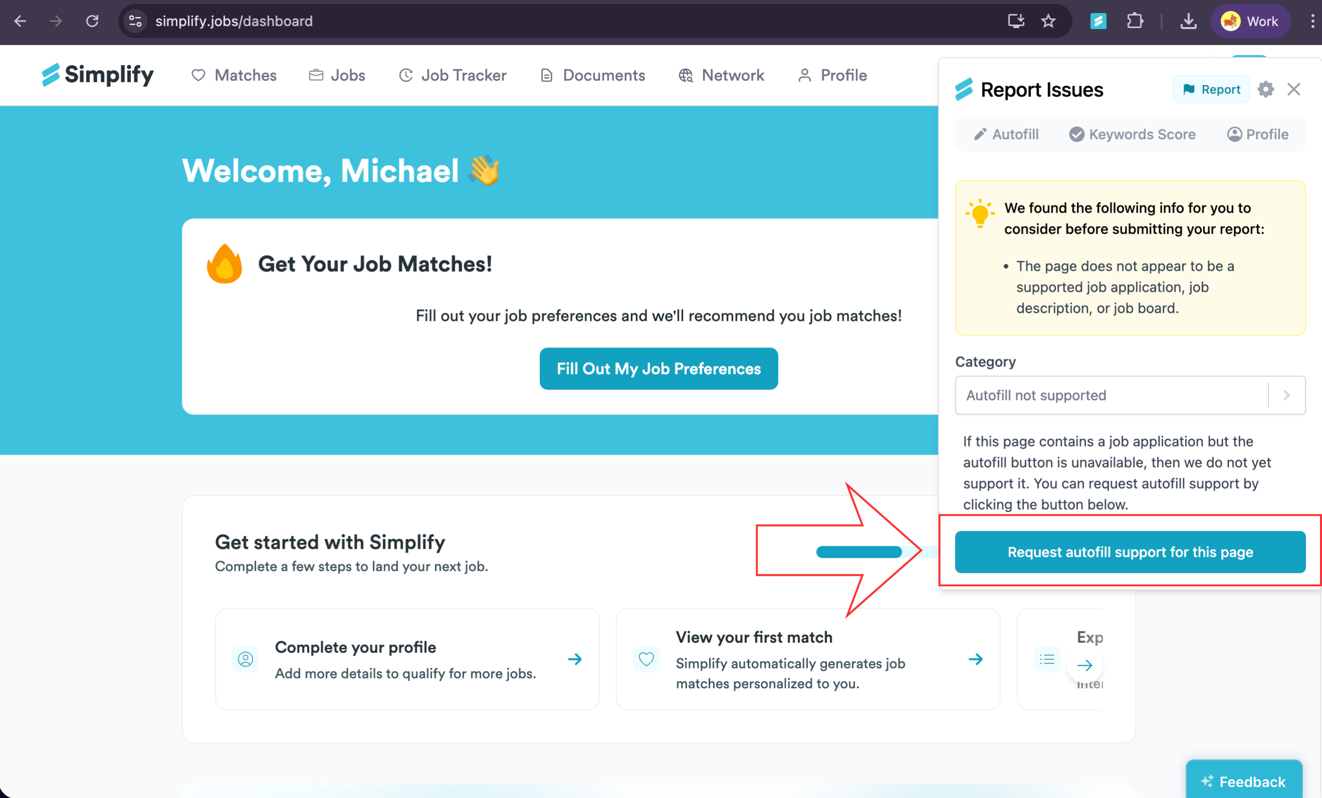Click Request autofill support for this page
The width and height of the screenshot is (1322, 798).
click(x=1130, y=552)
